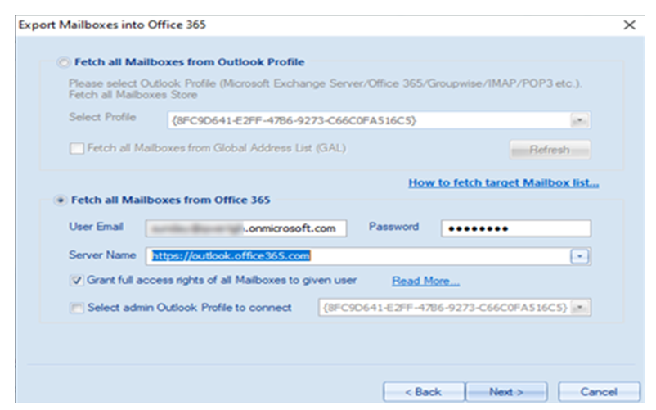Focus the Password input field
The width and height of the screenshot is (656, 410).
click(x=516, y=228)
